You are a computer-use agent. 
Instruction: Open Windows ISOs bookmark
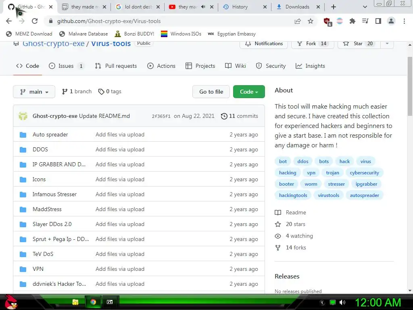[181, 34]
